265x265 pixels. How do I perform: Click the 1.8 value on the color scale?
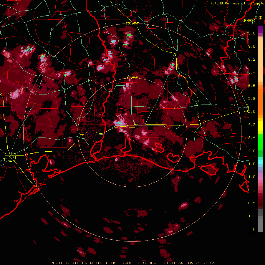coord(252,164)
